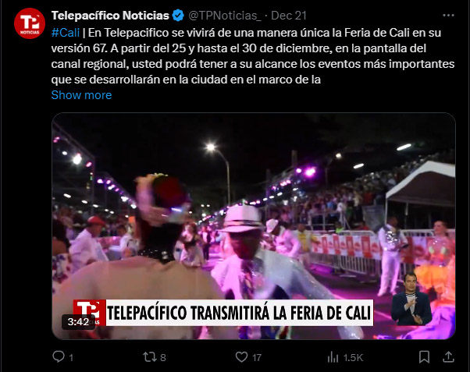Open Telepacífico Noticias display name
The width and height of the screenshot is (470, 372).
click(x=110, y=16)
